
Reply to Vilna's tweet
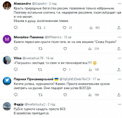[16, 70]
